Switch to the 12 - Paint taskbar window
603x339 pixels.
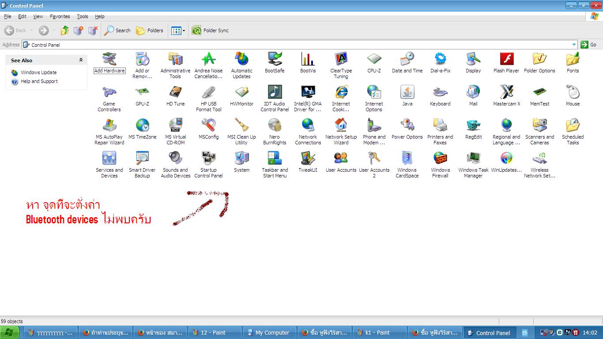point(215,333)
